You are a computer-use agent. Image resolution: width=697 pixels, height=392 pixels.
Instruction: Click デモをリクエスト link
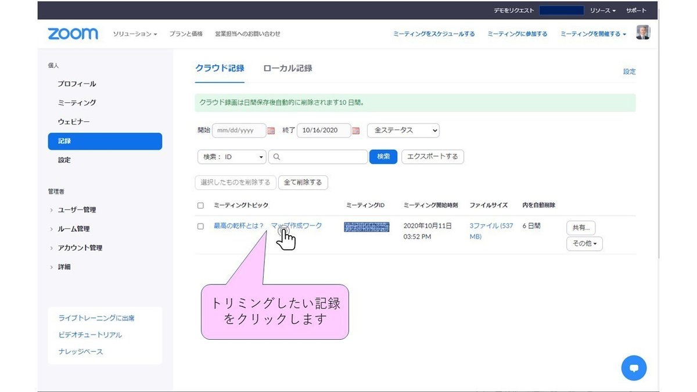point(514,11)
